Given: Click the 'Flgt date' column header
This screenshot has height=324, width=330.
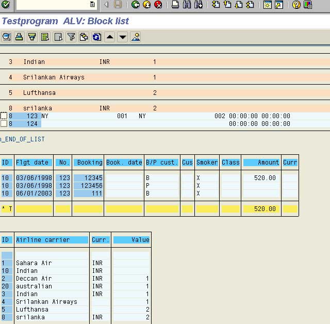Looking at the screenshot, I should pyautogui.click(x=34, y=163).
